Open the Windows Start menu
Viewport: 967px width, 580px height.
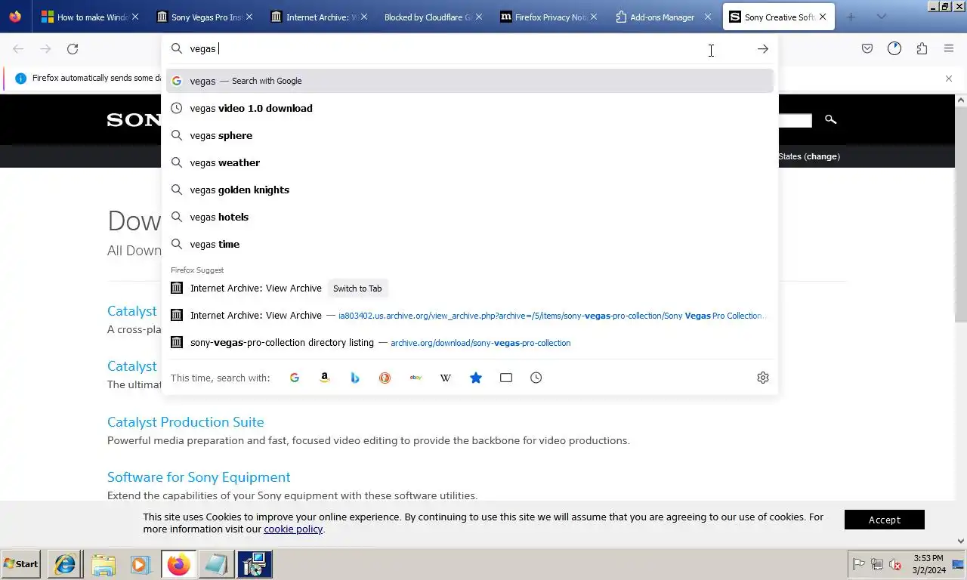pyautogui.click(x=20, y=564)
